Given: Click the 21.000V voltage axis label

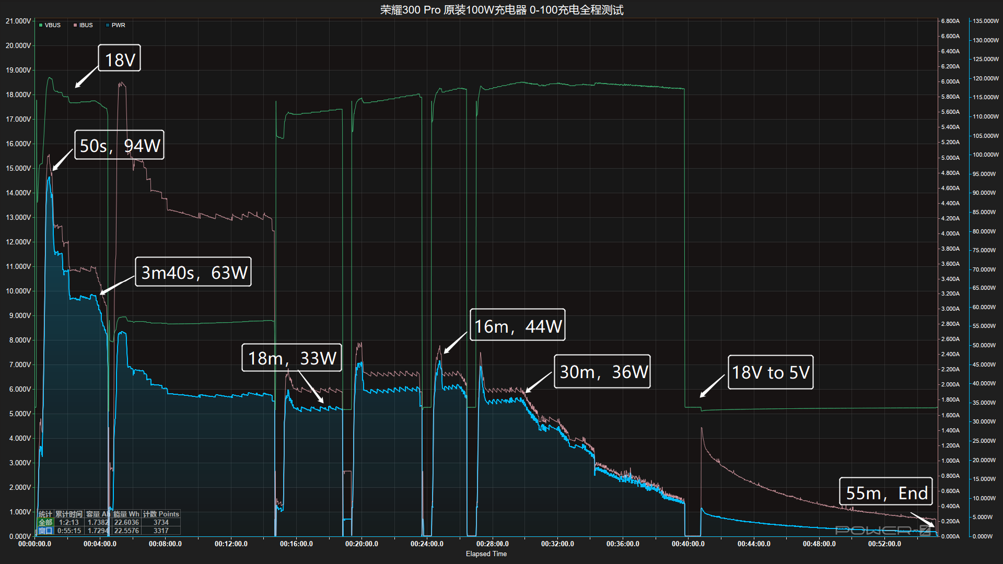Looking at the screenshot, I should point(18,21).
